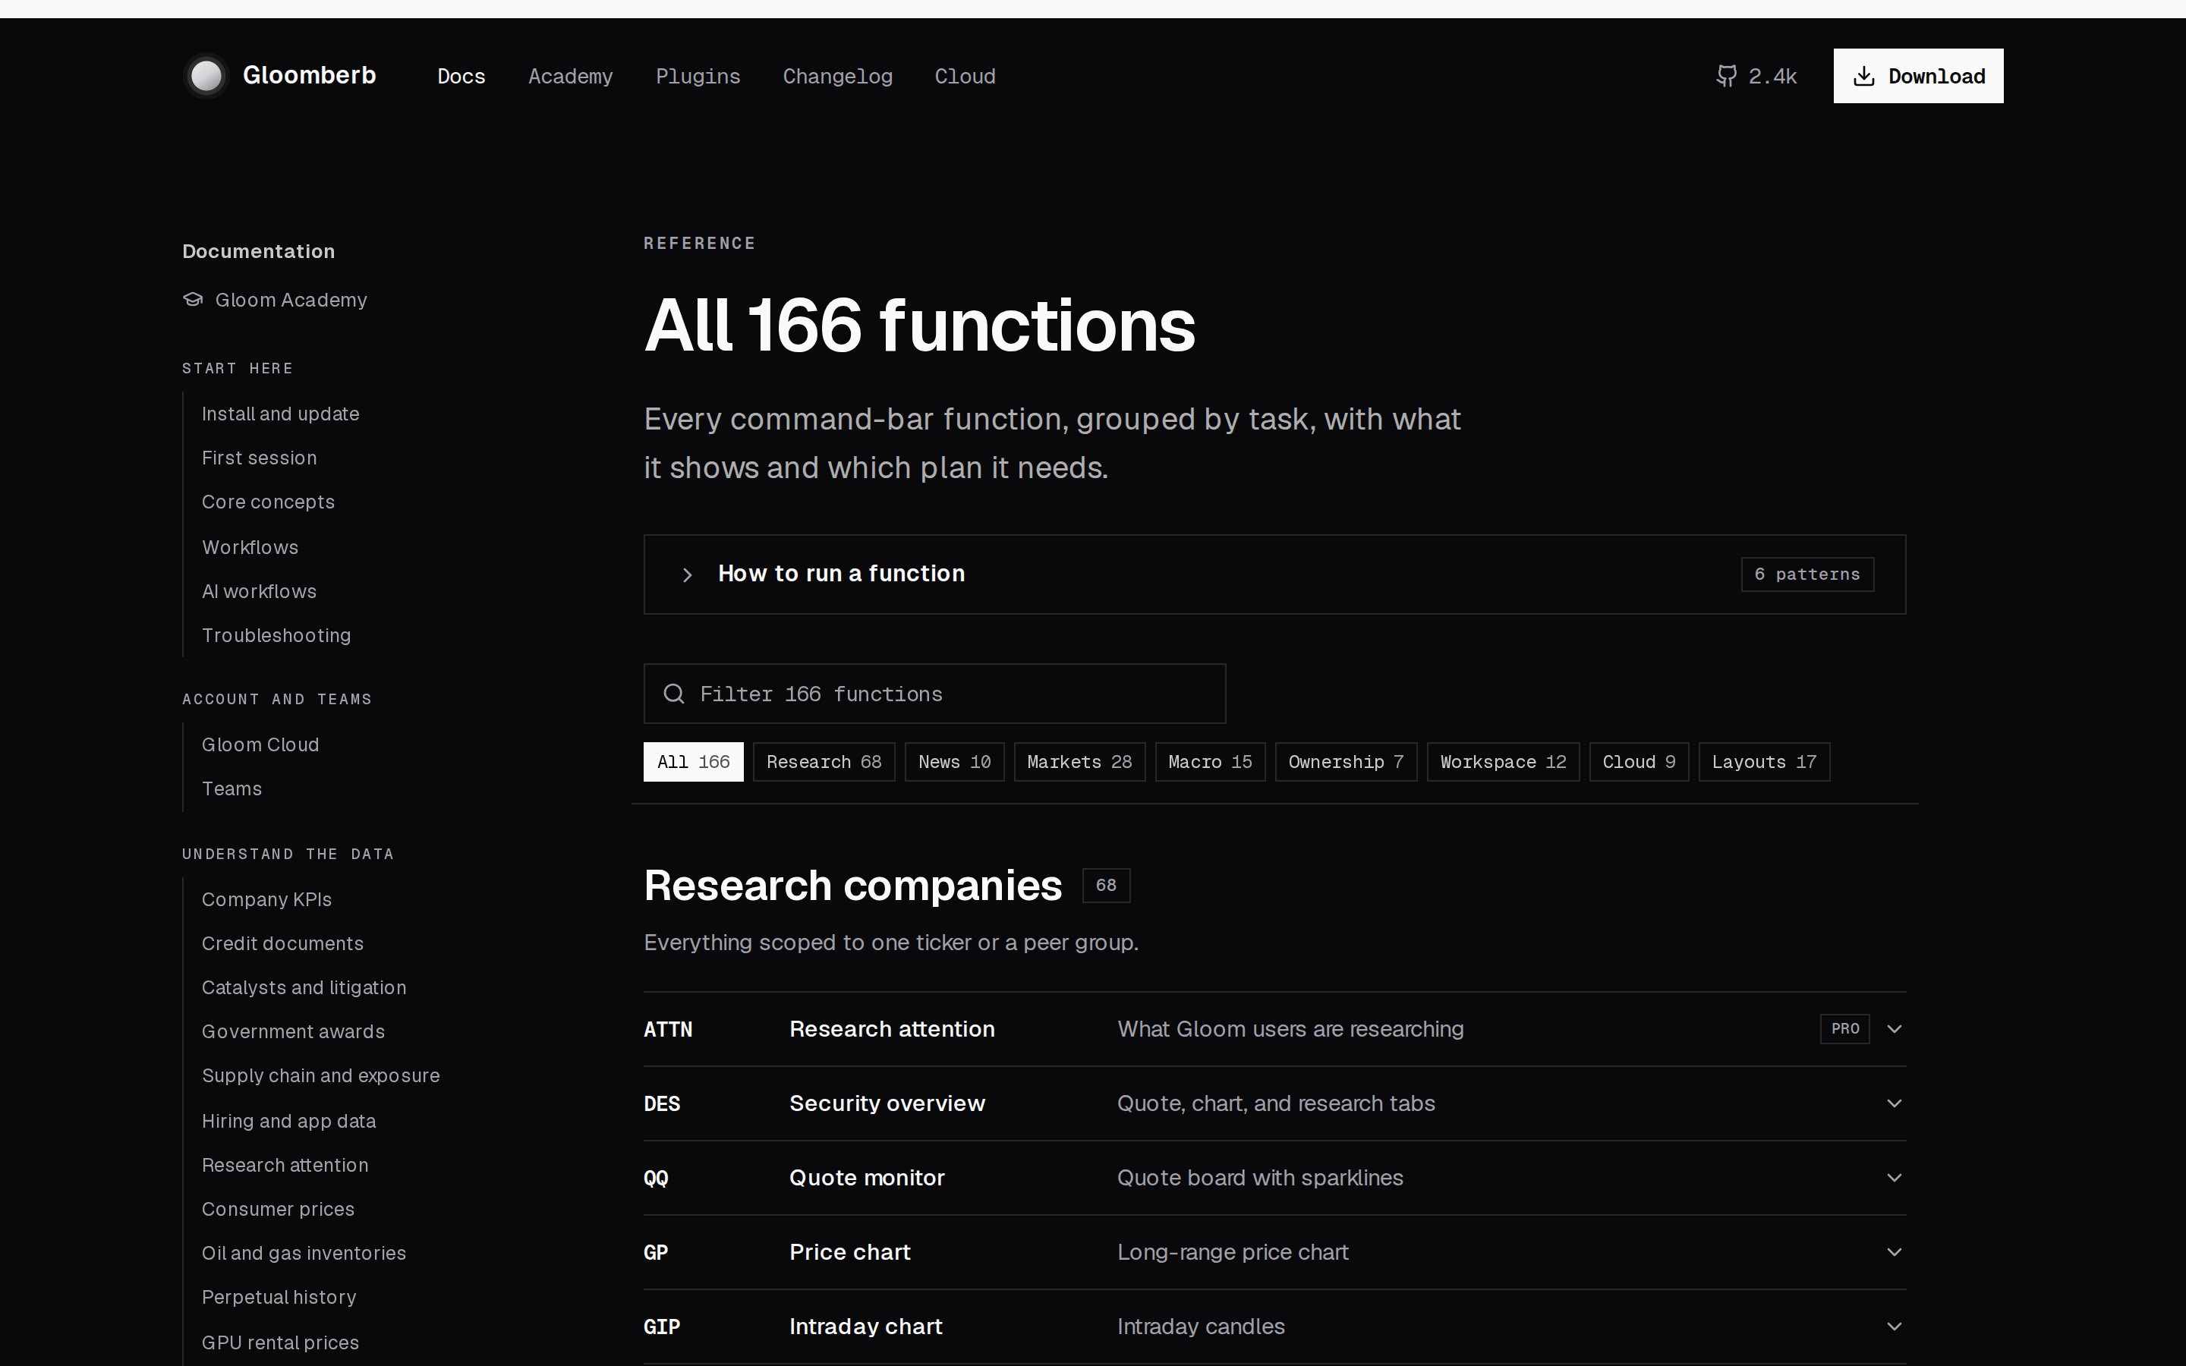The width and height of the screenshot is (2186, 1366).
Task: Open the Changelog nav item
Action: (837, 76)
